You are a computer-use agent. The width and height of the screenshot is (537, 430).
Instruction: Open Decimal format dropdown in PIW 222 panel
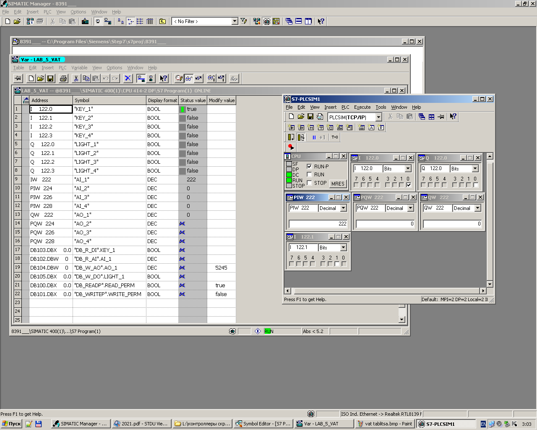[344, 208]
